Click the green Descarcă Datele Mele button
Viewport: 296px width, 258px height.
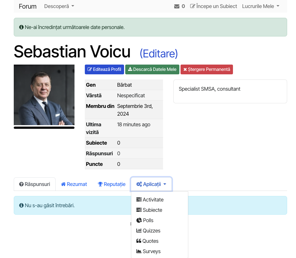152,69
